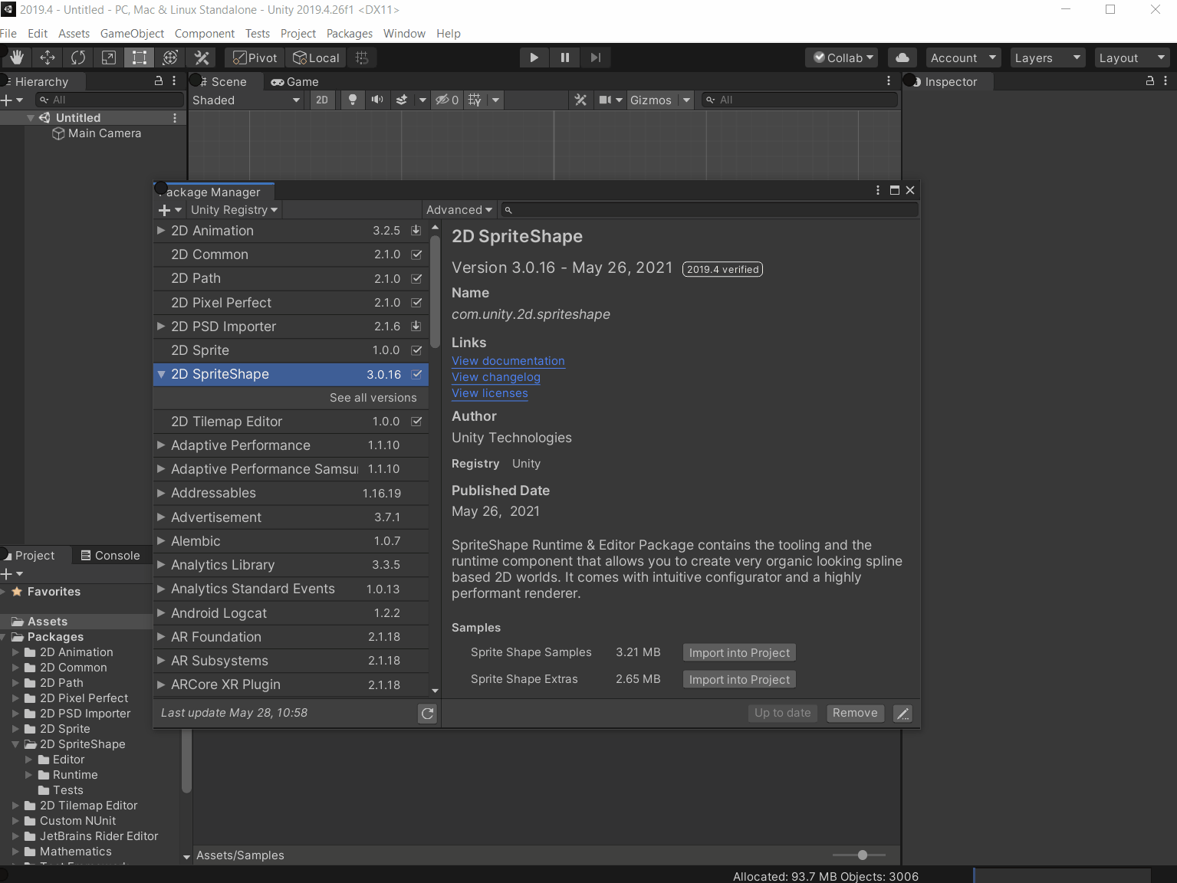This screenshot has width=1177, height=883.
Task: Click download icon for 2D PSD Importer
Action: pyautogui.click(x=416, y=326)
